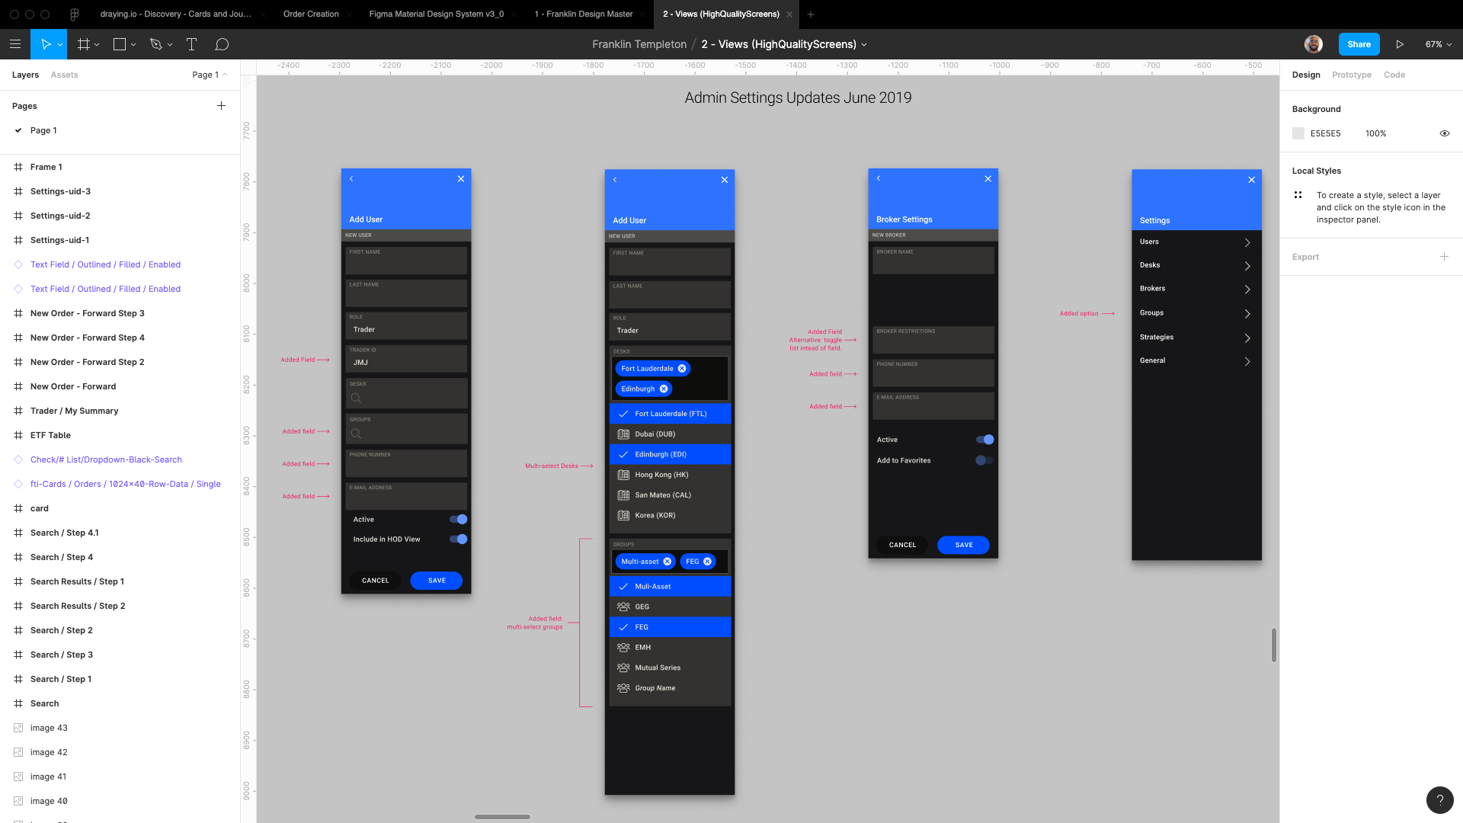
Task: Select the Pen tool
Action: [156, 44]
